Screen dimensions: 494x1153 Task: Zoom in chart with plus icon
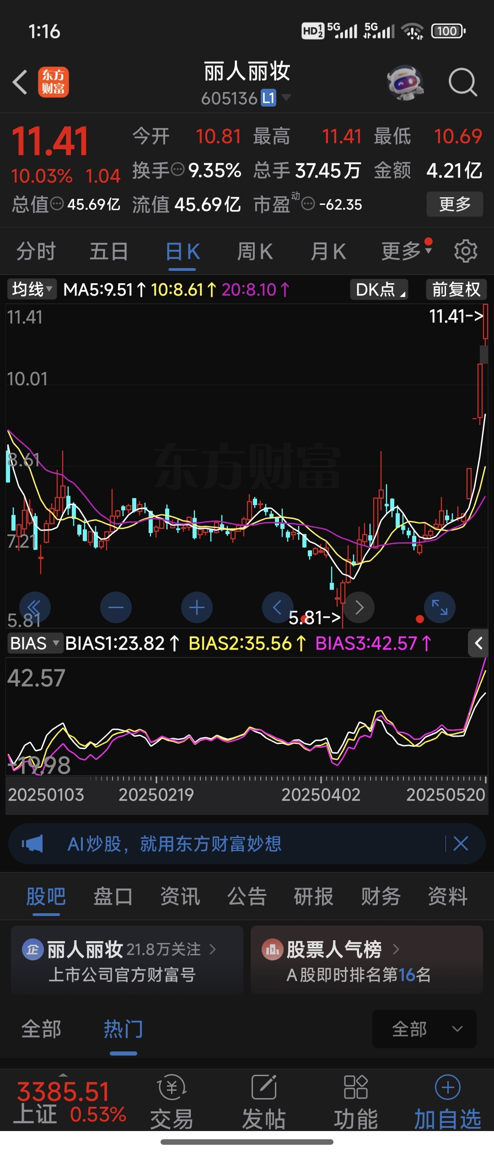click(197, 608)
